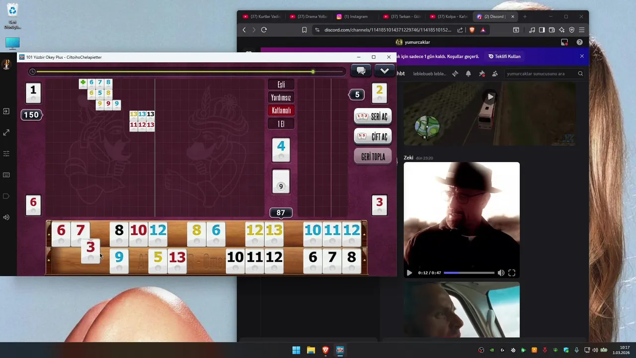Image resolution: width=636 pixels, height=358 pixels.
Task: Open Brave's music note playlist icon
Action: point(532,30)
